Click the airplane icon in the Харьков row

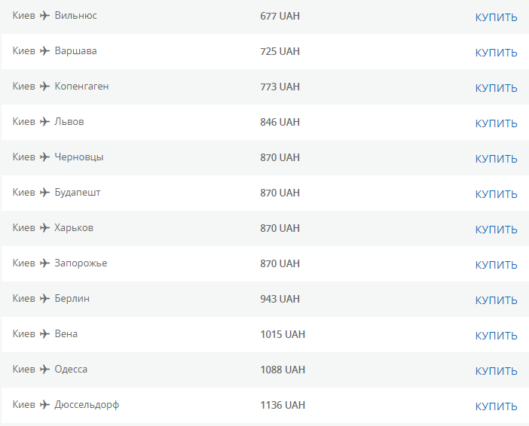pyautogui.click(x=45, y=228)
